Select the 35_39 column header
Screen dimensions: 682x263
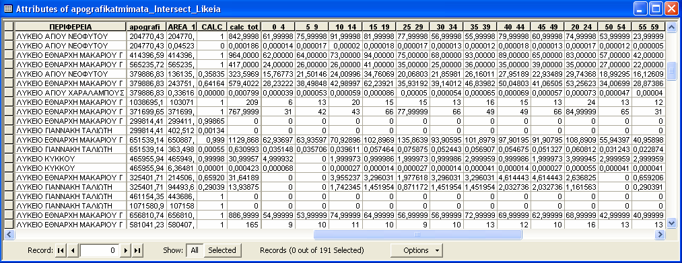pyautogui.click(x=479, y=27)
